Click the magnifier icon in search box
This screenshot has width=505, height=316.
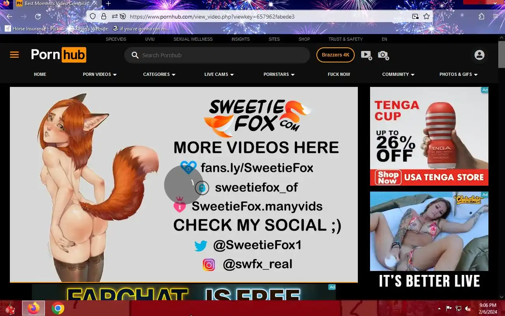click(135, 55)
